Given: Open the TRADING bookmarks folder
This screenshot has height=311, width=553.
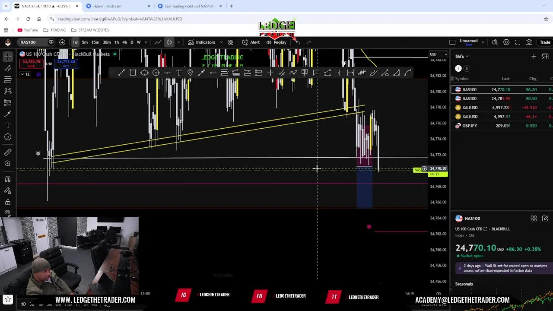Looking at the screenshot, I should coord(54,30).
